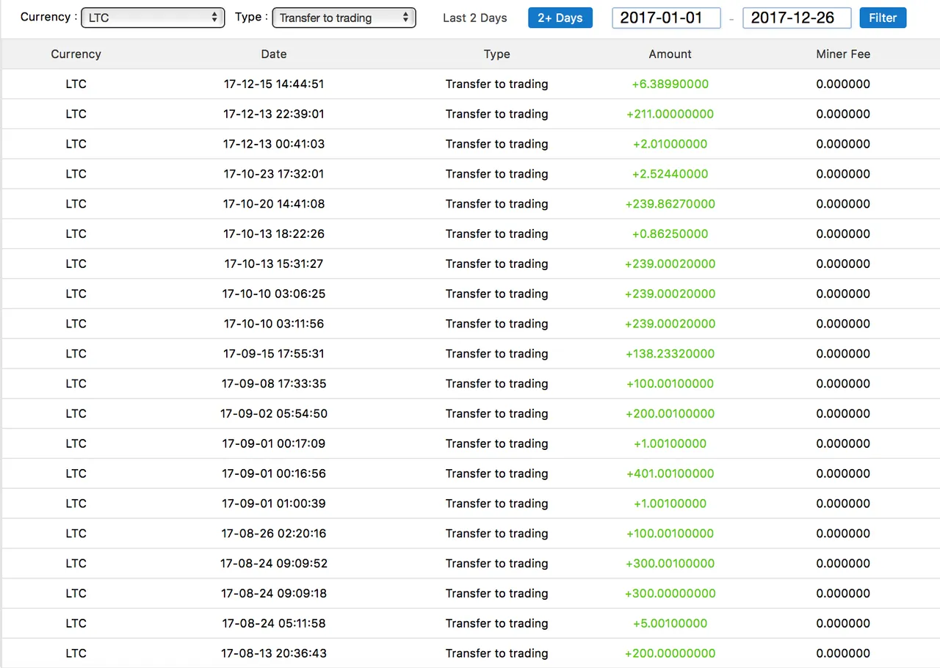This screenshot has height=668, width=940.
Task: Click the start date field 2017-01-01
Action: [666, 18]
